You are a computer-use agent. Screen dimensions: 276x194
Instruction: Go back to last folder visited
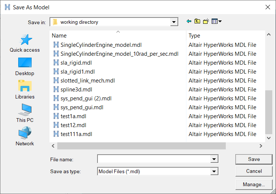(x=189, y=22)
